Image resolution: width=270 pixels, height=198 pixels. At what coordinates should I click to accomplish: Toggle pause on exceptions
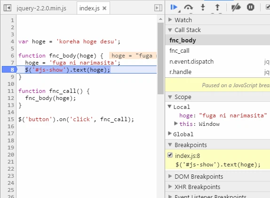coord(251,7)
